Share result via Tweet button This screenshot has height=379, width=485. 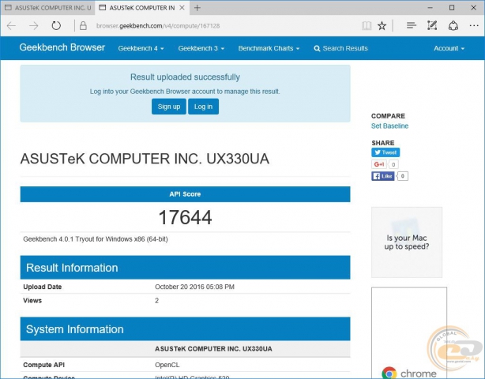point(385,152)
